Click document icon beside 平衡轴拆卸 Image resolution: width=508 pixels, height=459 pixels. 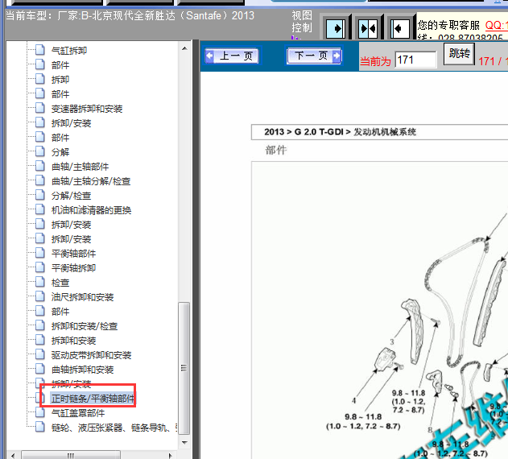(39, 267)
